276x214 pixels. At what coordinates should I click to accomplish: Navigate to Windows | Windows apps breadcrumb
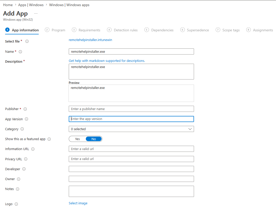(x=69, y=5)
